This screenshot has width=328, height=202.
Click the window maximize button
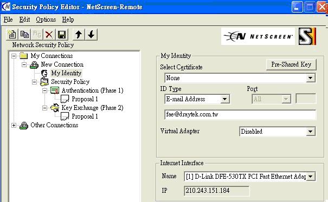click(310, 7)
